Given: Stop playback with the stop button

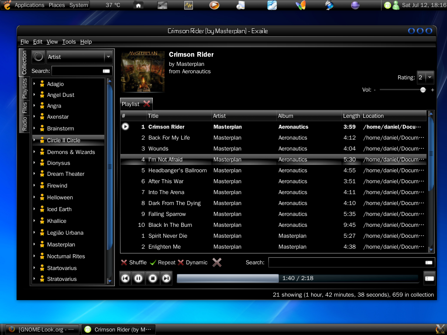Looking at the screenshot, I should (152, 278).
